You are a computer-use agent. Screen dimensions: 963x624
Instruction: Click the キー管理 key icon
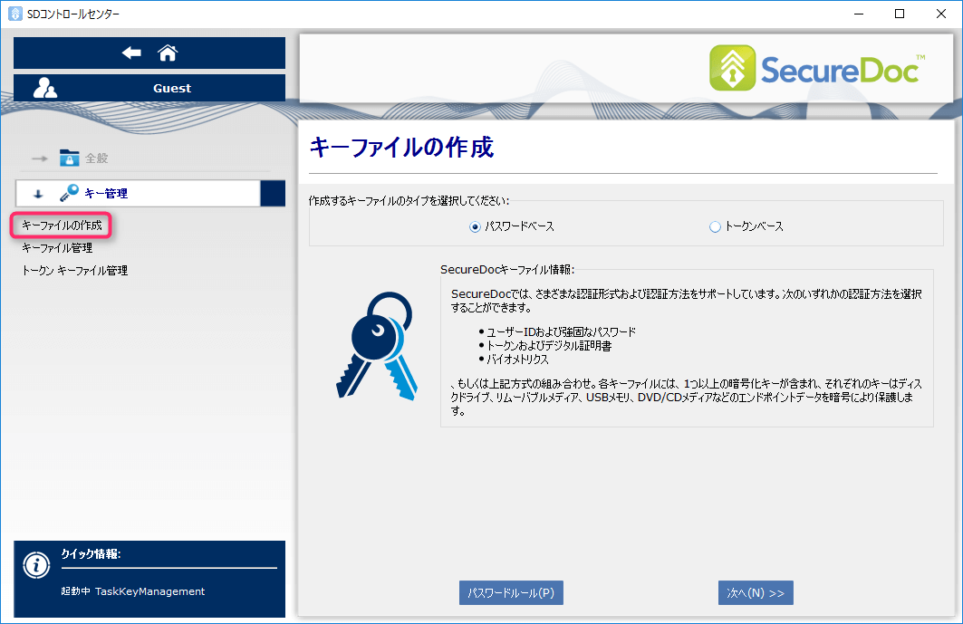point(69,193)
